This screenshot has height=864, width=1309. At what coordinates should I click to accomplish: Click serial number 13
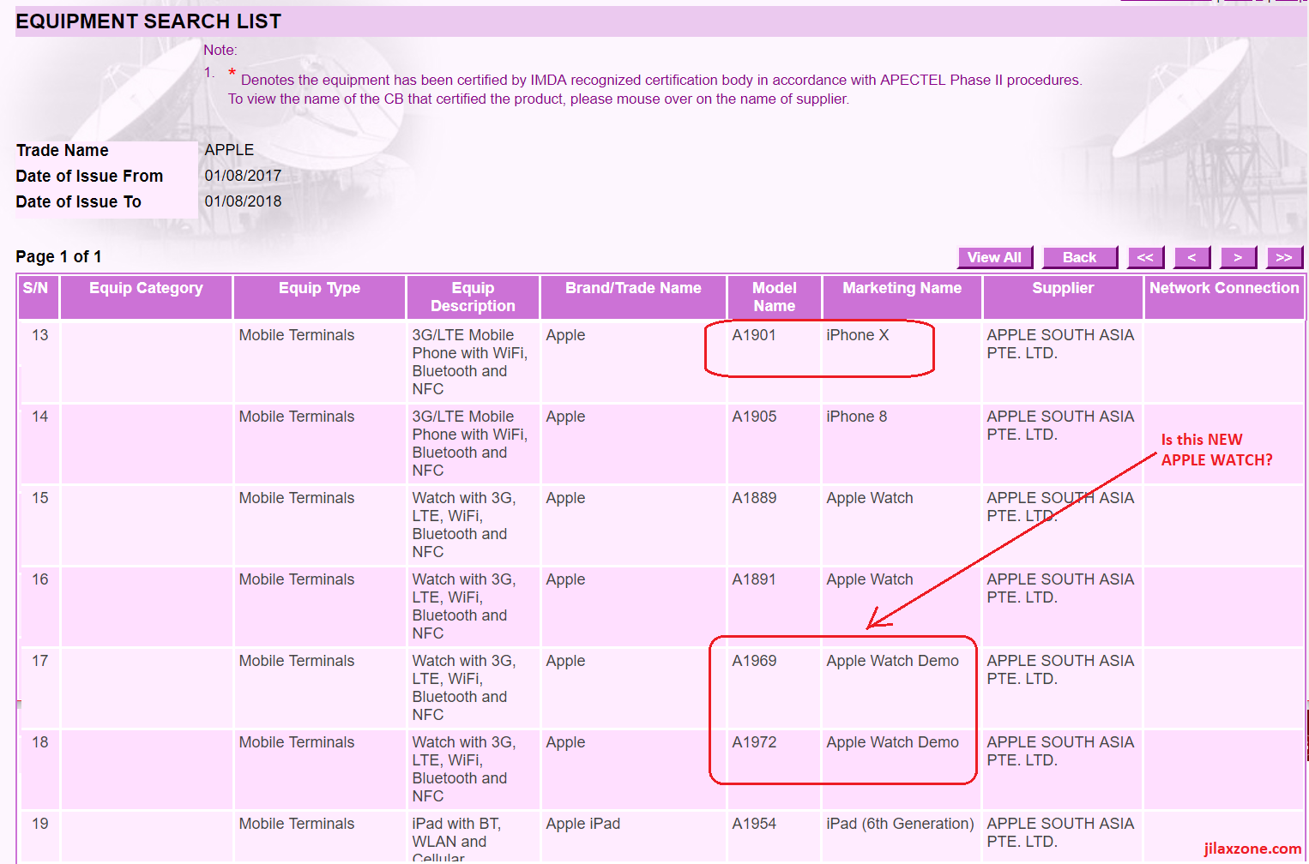click(40, 335)
